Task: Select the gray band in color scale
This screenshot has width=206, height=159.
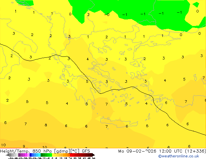Action: [10, 155]
